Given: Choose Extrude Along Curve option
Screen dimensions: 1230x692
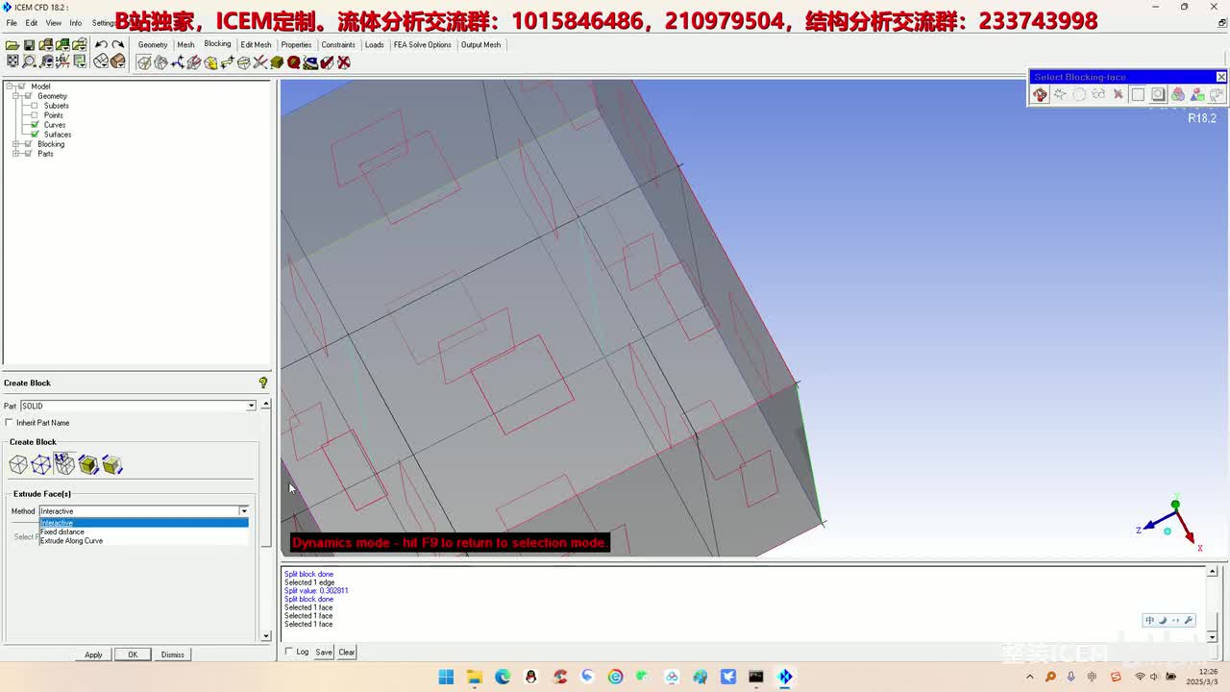Looking at the screenshot, I should tap(144, 541).
